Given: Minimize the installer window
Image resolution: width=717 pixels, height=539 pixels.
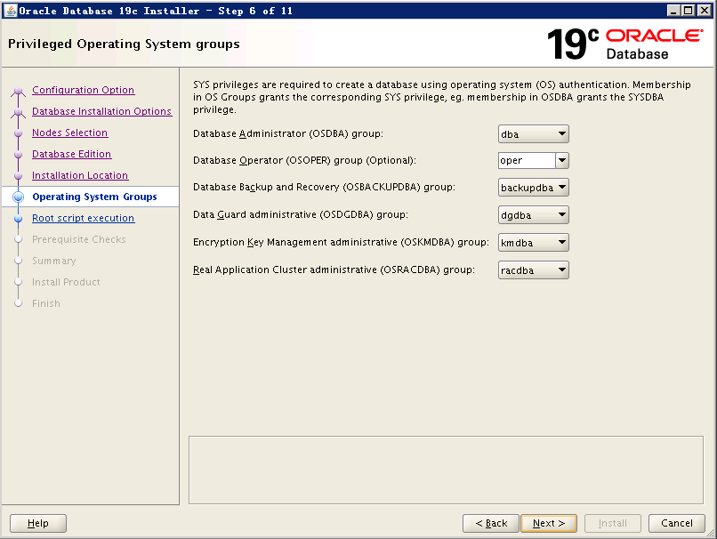Looking at the screenshot, I should click(673, 11).
